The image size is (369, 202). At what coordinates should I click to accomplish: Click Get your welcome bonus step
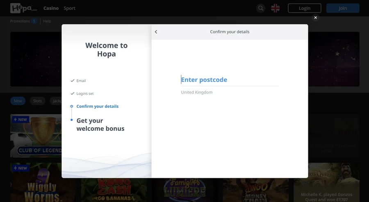[100, 125]
